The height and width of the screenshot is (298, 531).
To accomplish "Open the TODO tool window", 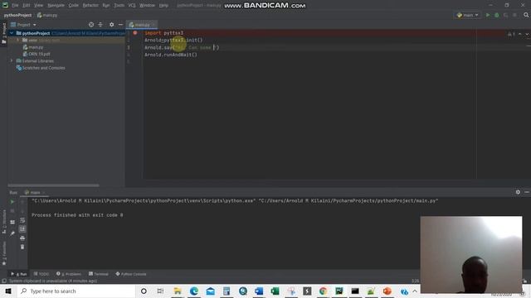I will click(41, 274).
